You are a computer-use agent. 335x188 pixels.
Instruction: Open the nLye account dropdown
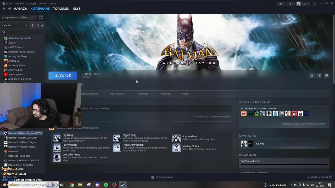(x=303, y=4)
